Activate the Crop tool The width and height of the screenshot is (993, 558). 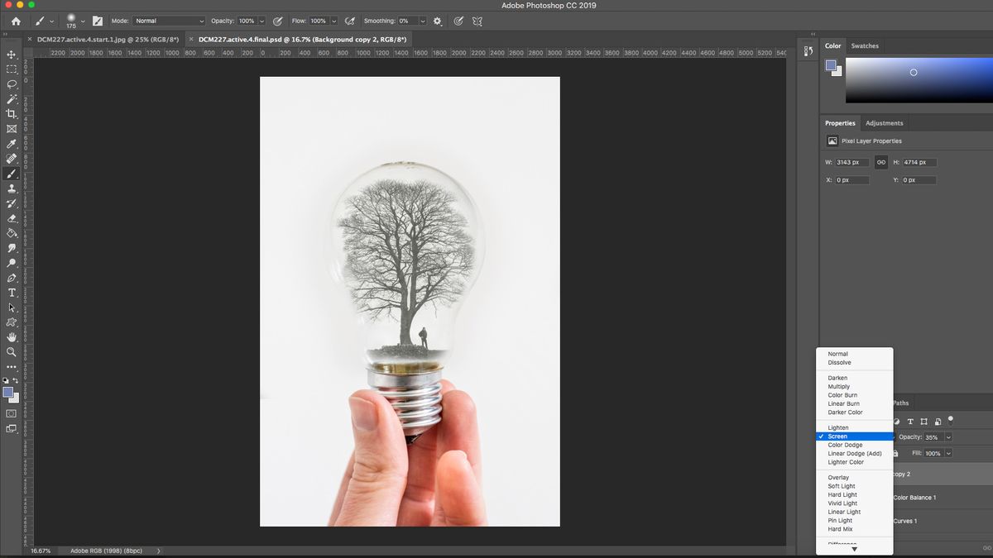tap(12, 114)
